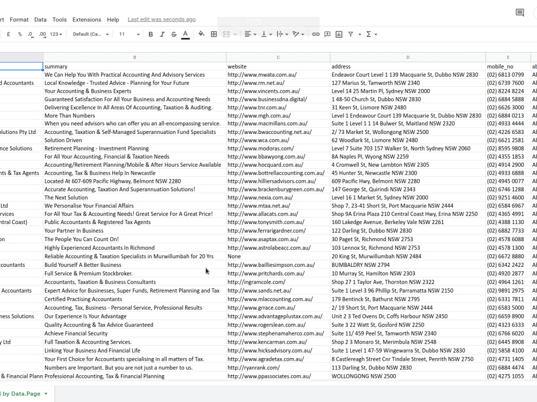
Task: Click cell 'More Than Numbers'
Action: coord(135,116)
